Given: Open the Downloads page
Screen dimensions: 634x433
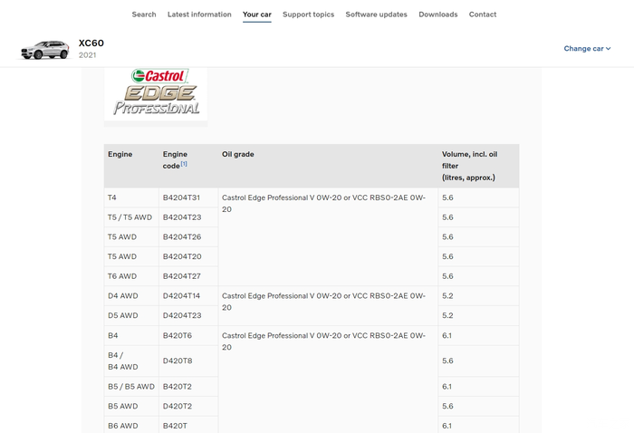Looking at the screenshot, I should [437, 14].
